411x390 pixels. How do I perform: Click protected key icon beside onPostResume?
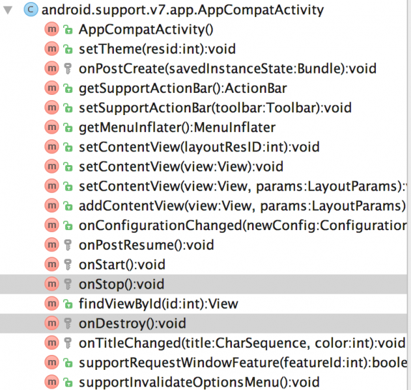(x=68, y=245)
